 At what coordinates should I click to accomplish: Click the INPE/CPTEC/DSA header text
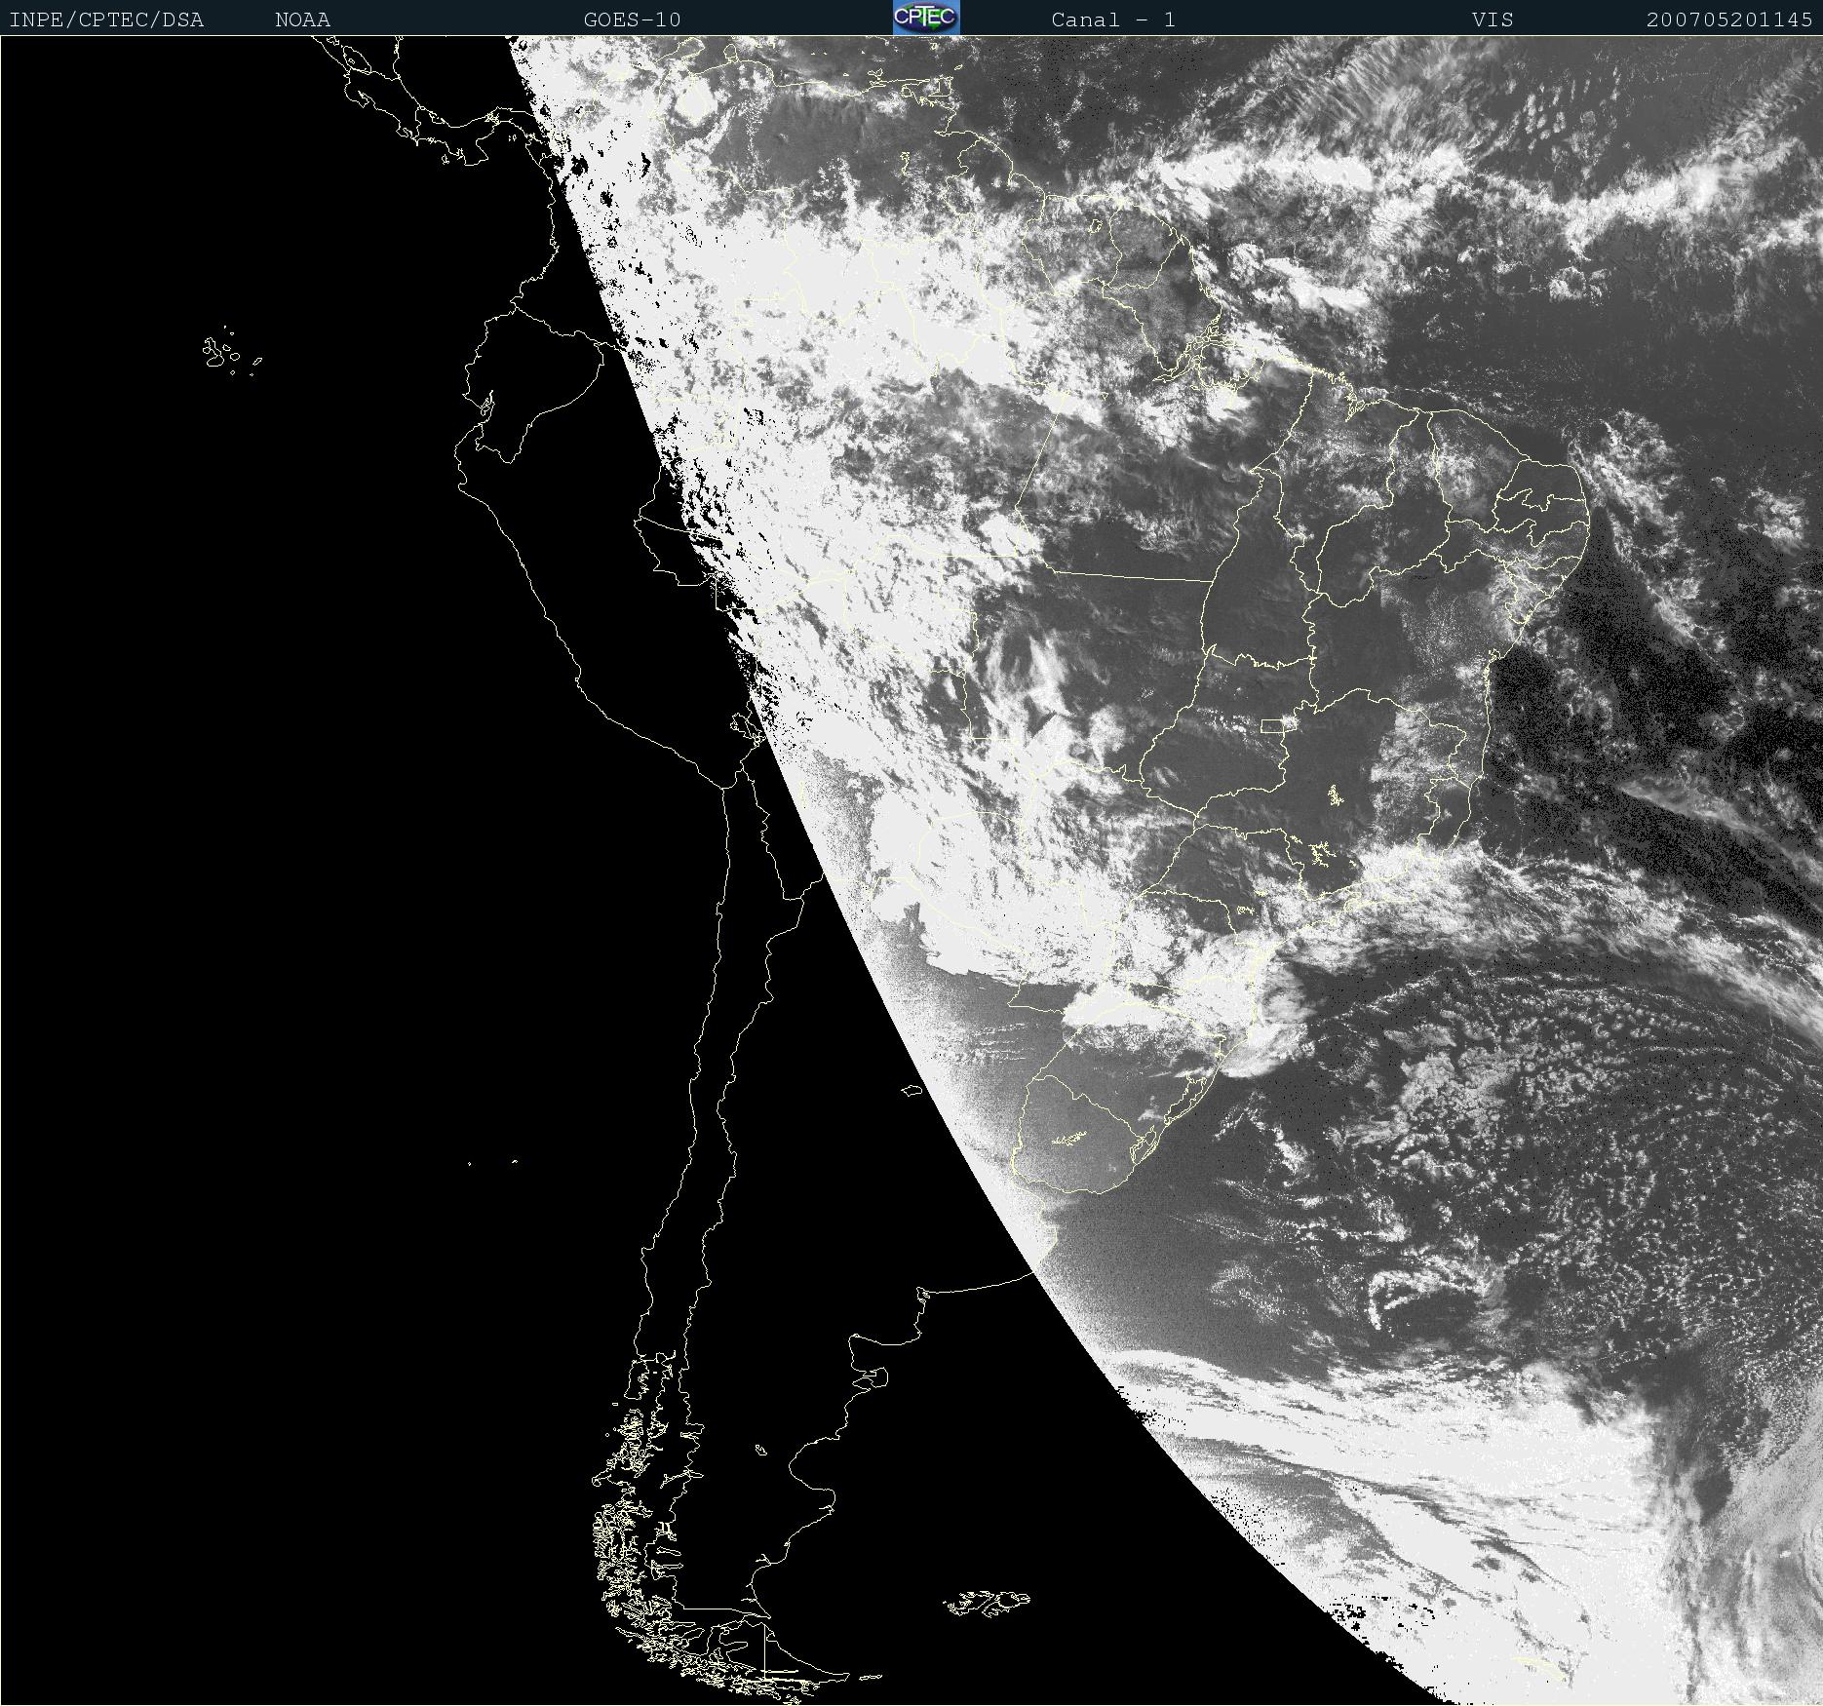[106, 19]
